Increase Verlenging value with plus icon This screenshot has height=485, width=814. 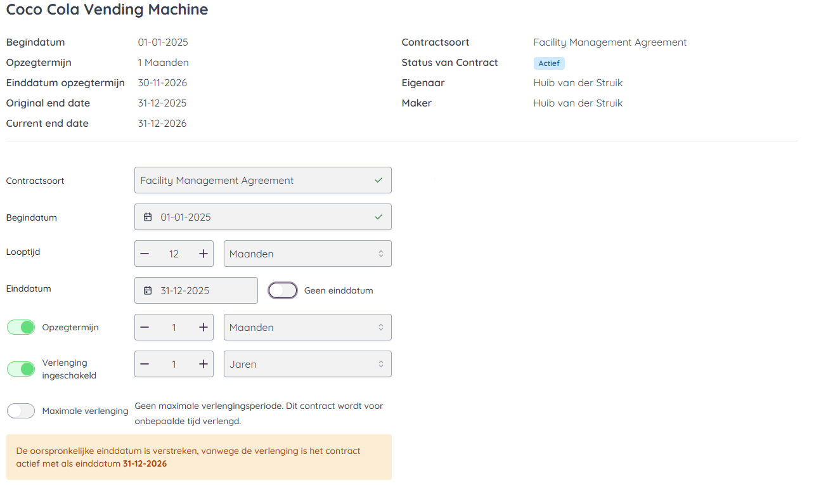coord(203,364)
